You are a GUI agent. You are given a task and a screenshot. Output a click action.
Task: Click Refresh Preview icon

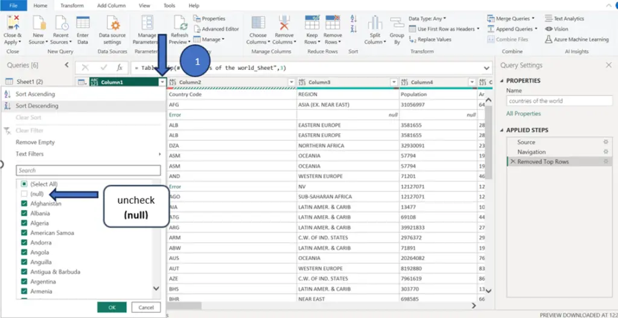tap(181, 23)
